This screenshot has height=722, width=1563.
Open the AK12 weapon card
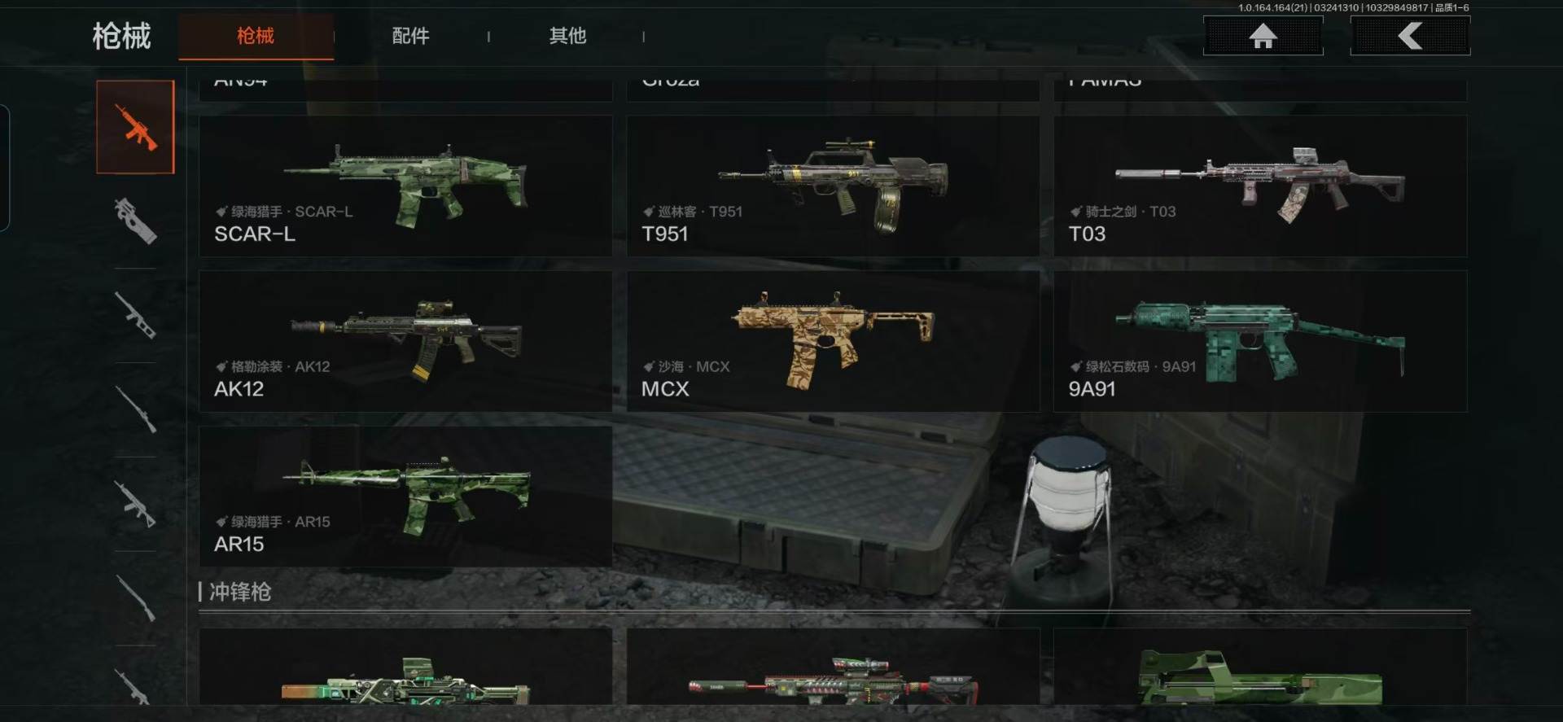pyautogui.click(x=405, y=341)
